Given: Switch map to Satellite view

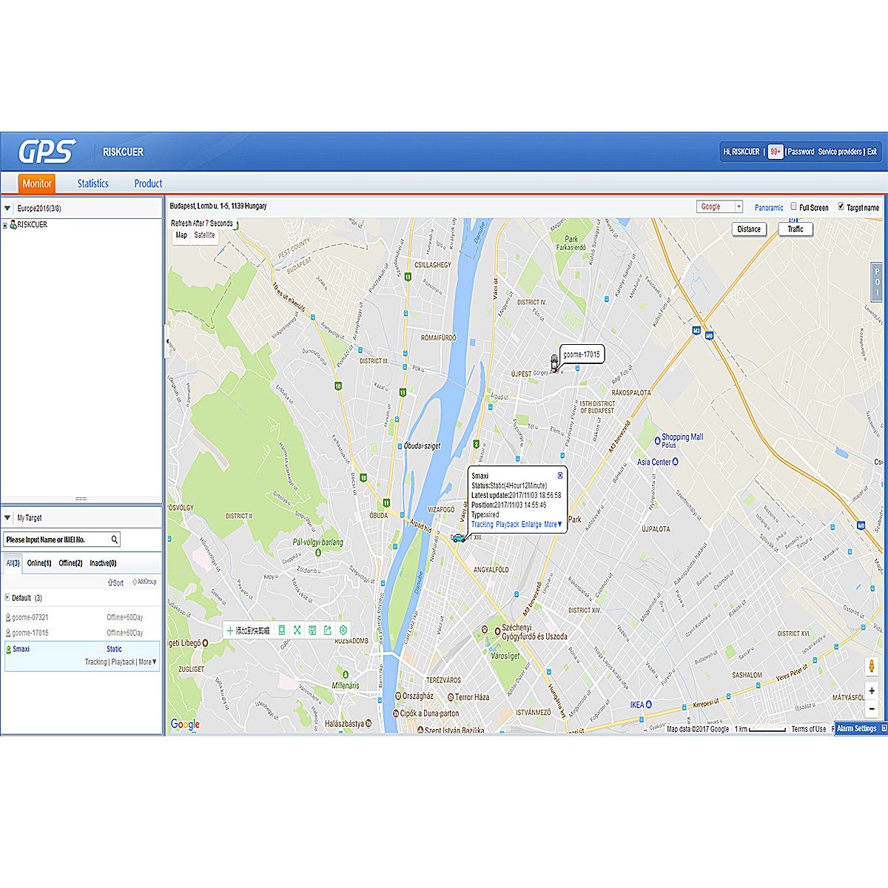Looking at the screenshot, I should point(204,235).
